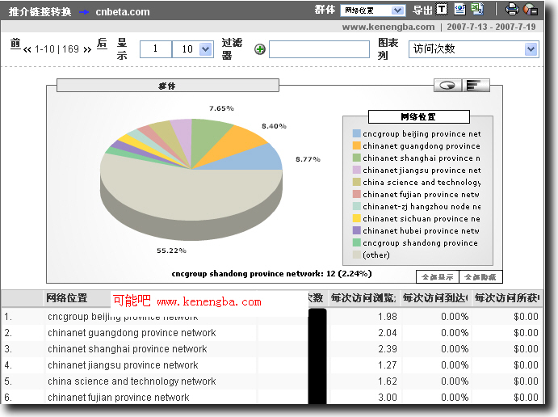Export report as plain text (T icon)
This screenshot has height=417, width=558.
pyautogui.click(x=442, y=10)
